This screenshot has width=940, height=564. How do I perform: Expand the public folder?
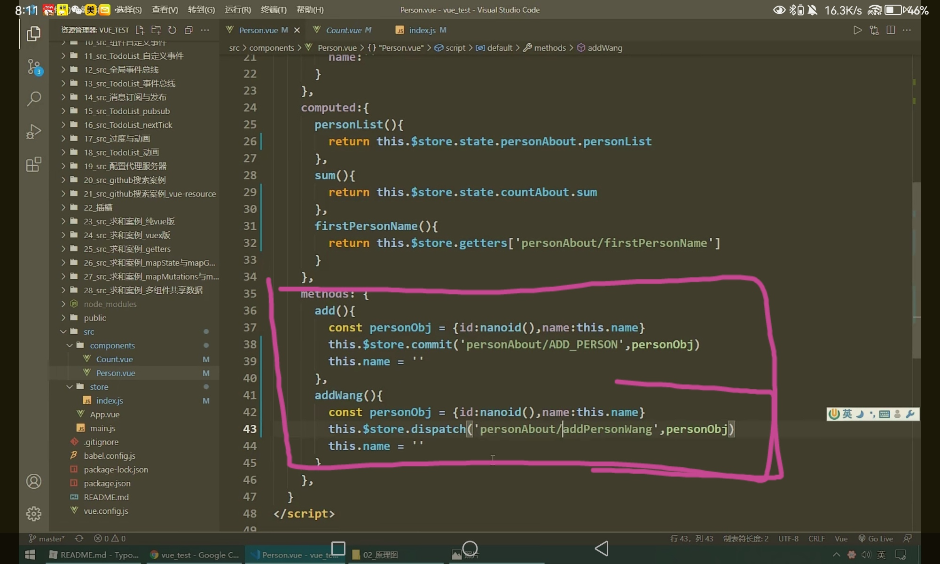pyautogui.click(x=95, y=318)
